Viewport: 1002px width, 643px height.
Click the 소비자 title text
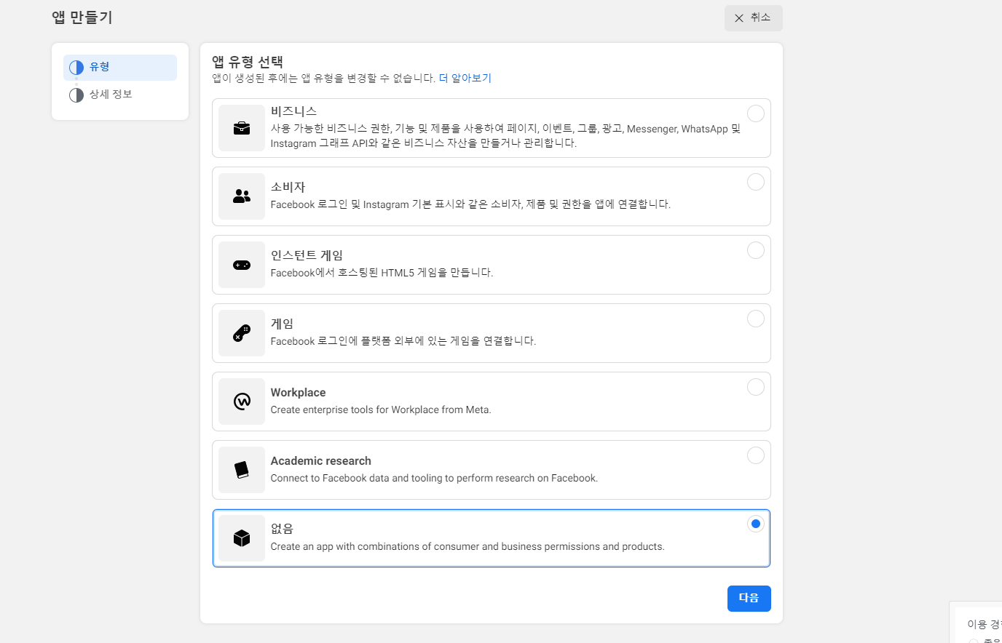[288, 187]
